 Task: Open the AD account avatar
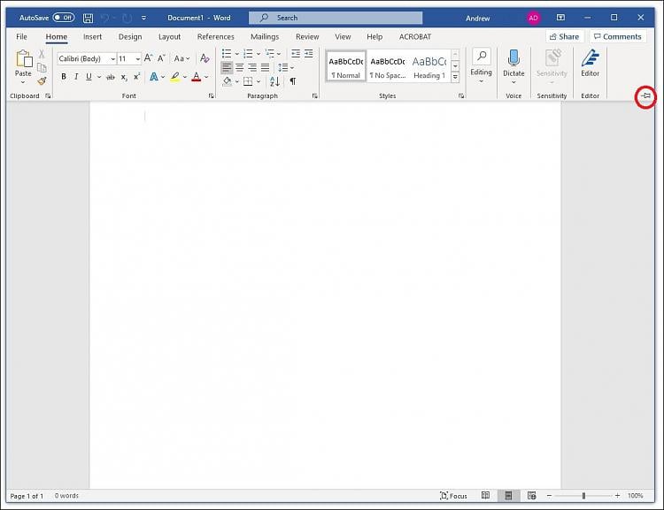(x=533, y=18)
